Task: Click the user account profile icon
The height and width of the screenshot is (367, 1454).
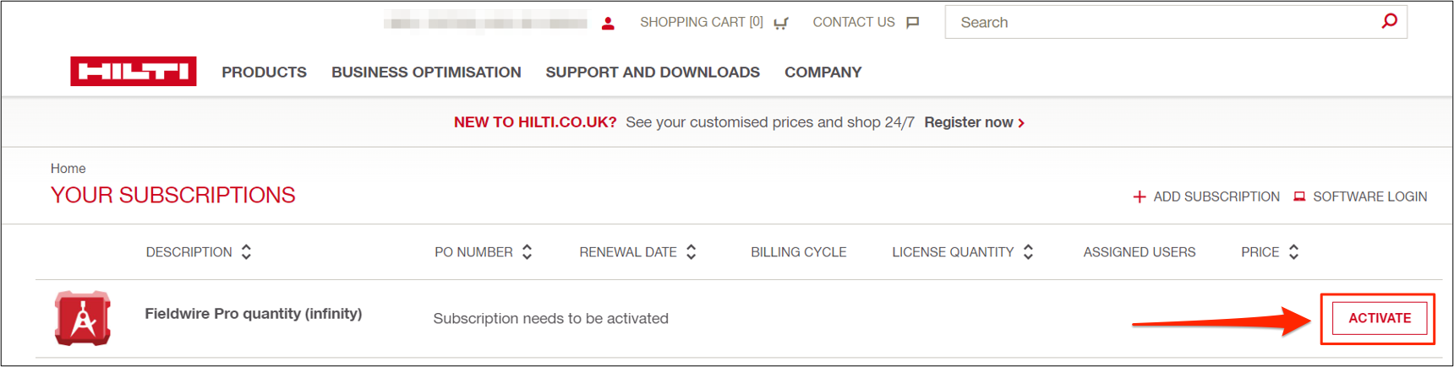Action: click(608, 23)
